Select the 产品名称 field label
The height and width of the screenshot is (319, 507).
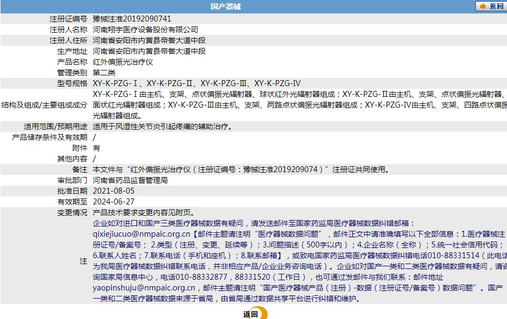[x=73, y=62]
